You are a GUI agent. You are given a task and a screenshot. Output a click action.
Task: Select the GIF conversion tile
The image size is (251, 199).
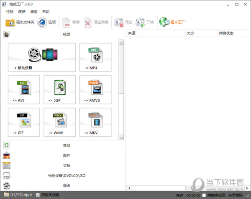pos(24,122)
